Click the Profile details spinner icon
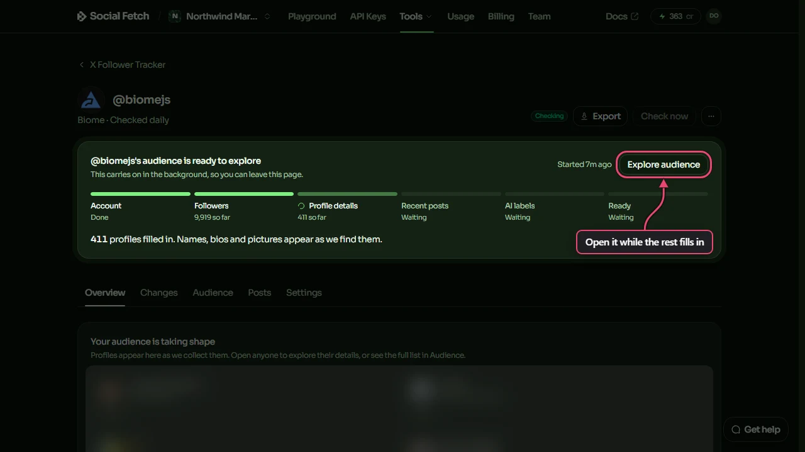Image resolution: width=805 pixels, height=452 pixels. point(301,206)
